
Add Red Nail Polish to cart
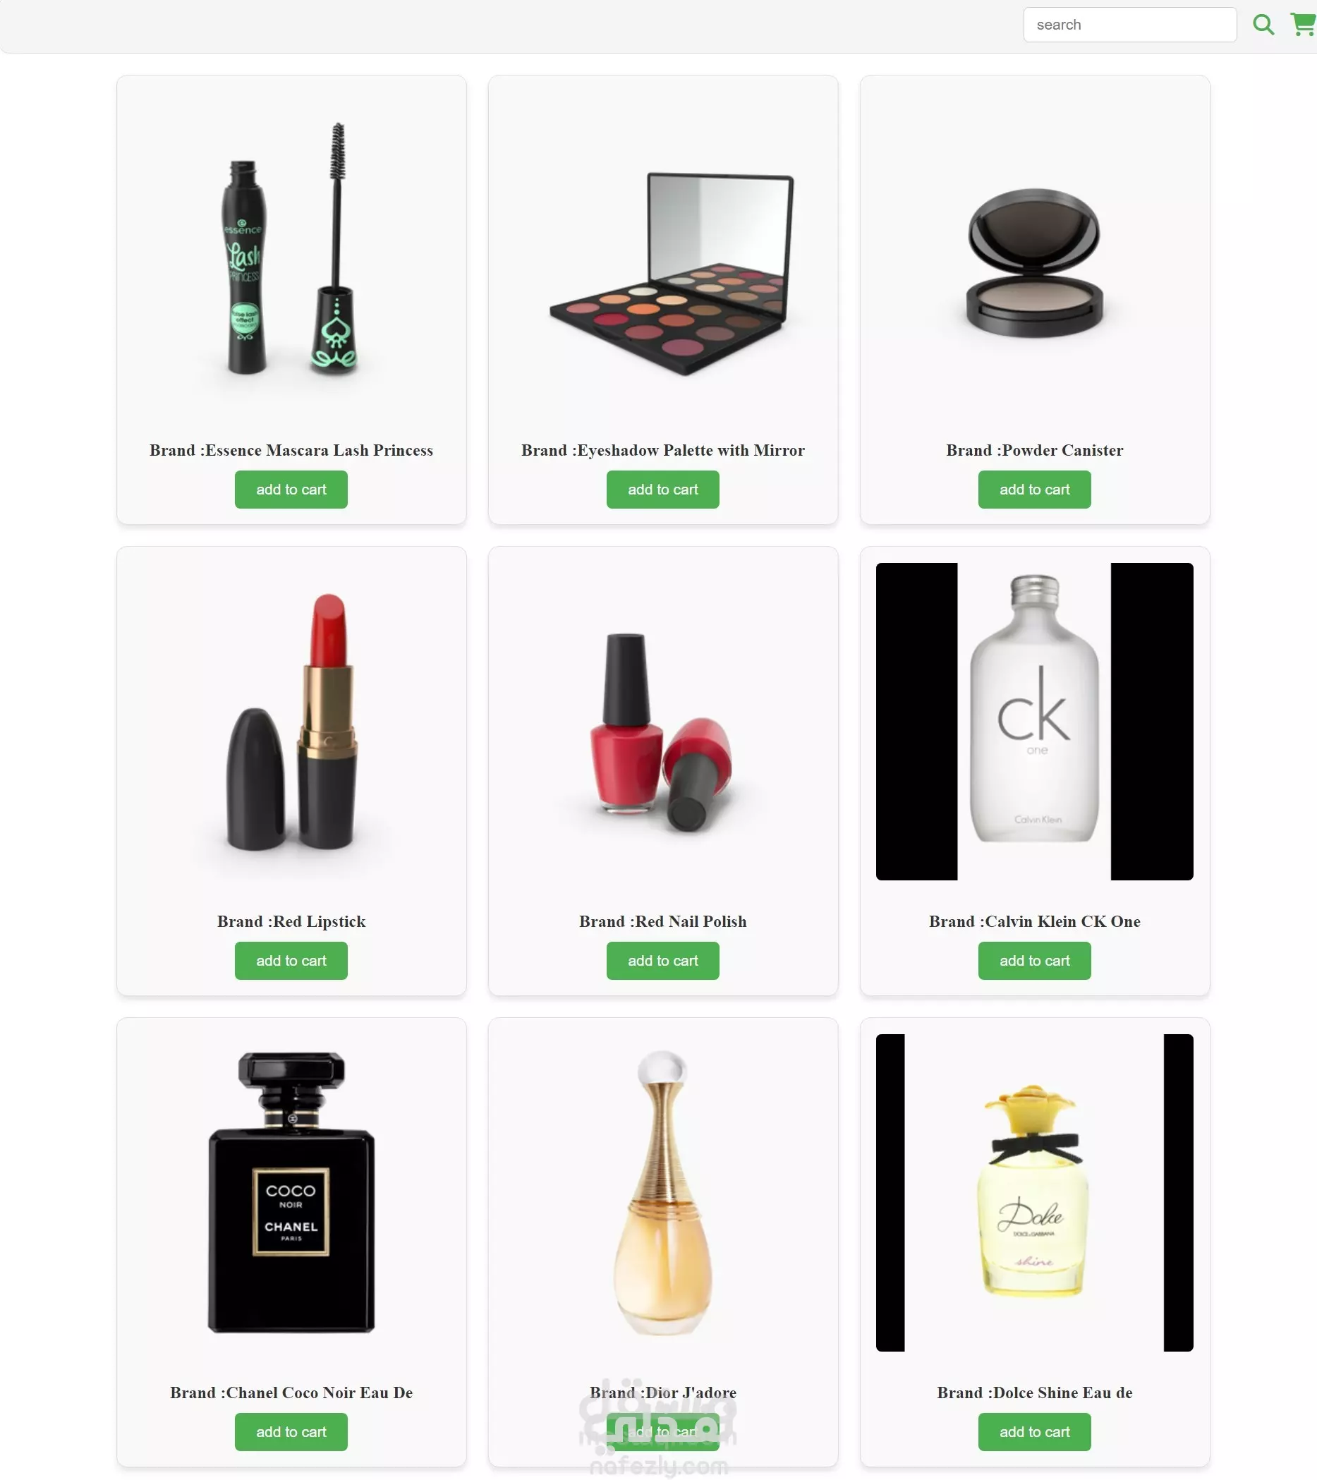click(x=662, y=961)
